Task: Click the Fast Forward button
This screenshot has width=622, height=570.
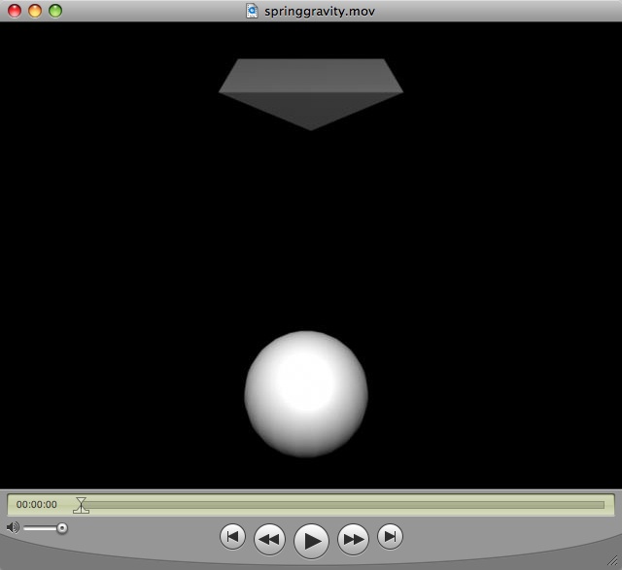Action: click(x=353, y=538)
